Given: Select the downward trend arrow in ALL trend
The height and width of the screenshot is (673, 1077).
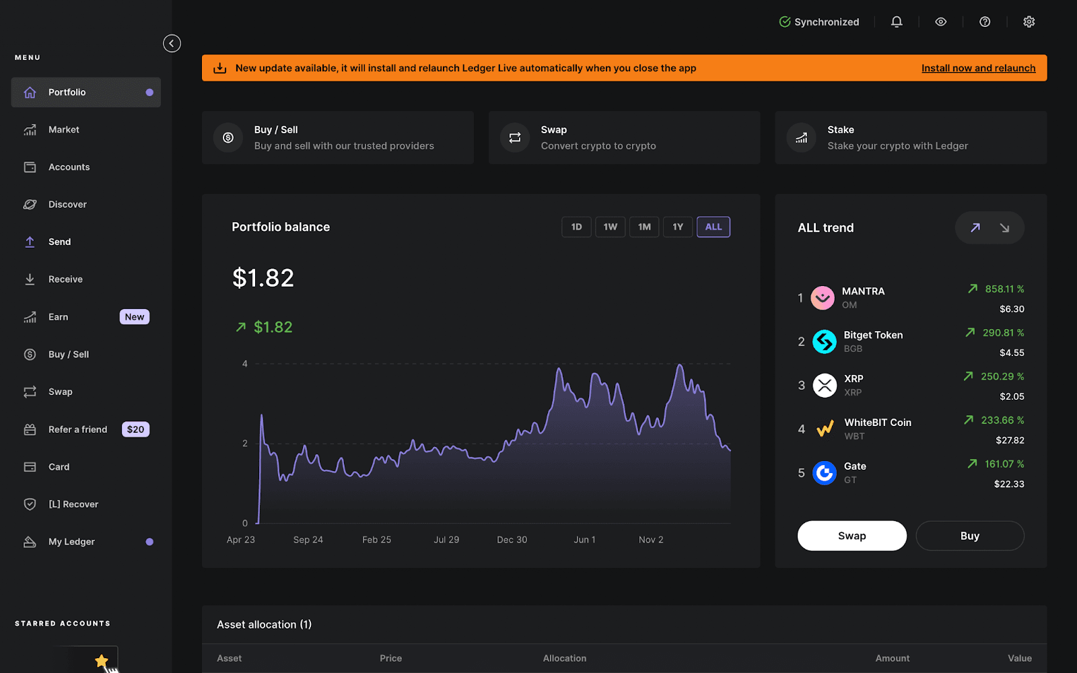Looking at the screenshot, I should click(1005, 227).
